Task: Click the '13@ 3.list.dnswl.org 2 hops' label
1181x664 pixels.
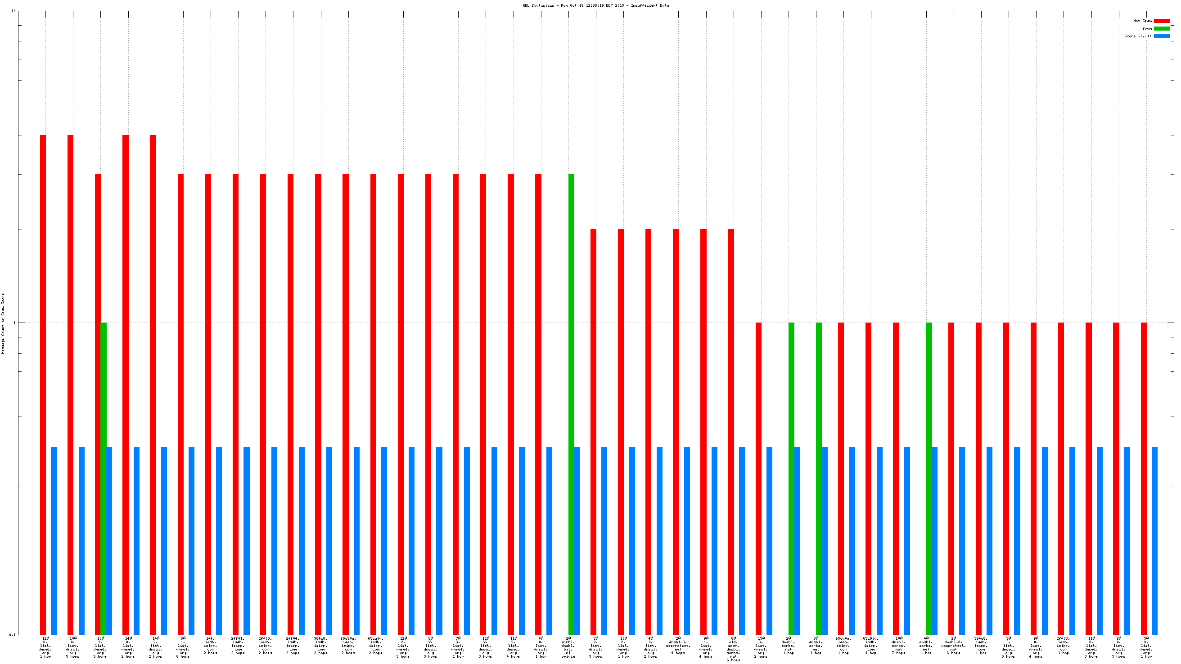Action: click(x=761, y=647)
